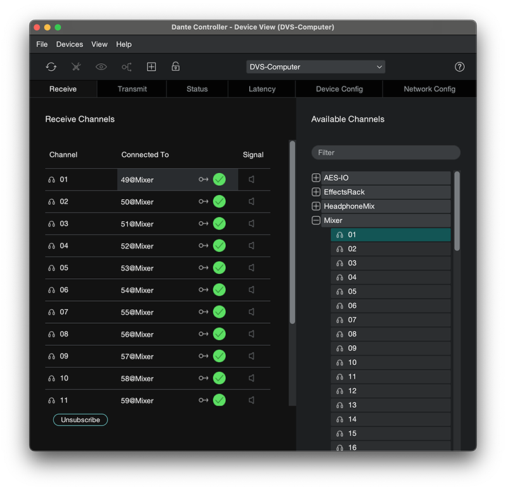Click the 49@Mixer connection cell
Screen dimensions: 506x490
[x=178, y=180]
